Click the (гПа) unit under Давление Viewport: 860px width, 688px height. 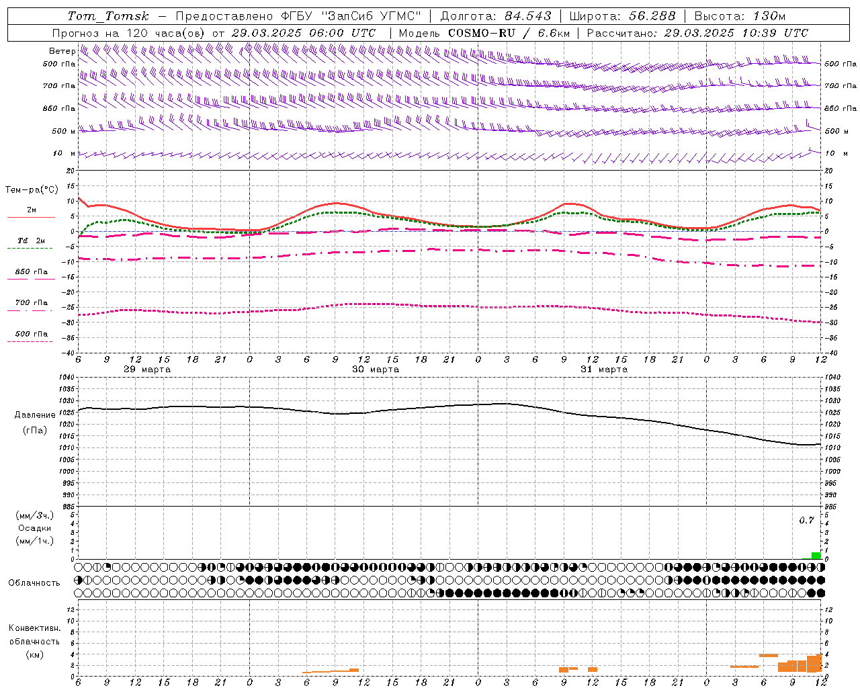click(35, 431)
